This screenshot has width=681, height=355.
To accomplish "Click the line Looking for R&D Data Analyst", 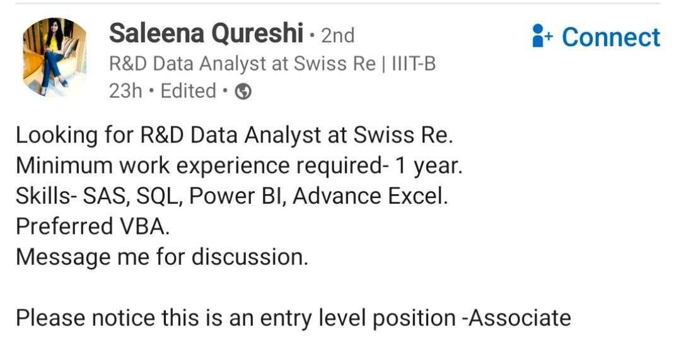I will pyautogui.click(x=235, y=135).
